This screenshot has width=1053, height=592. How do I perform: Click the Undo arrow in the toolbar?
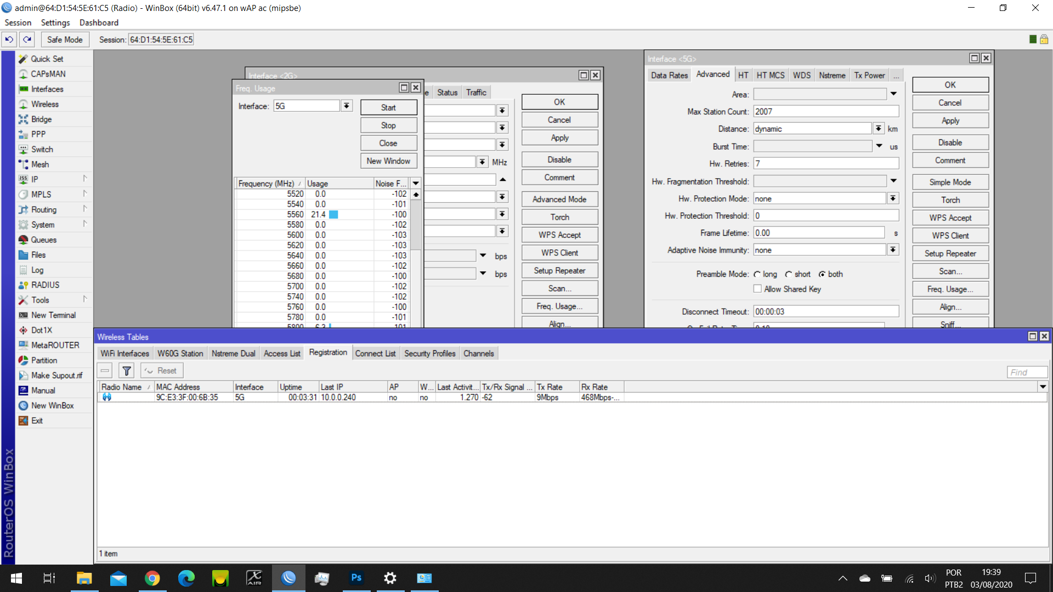coord(9,39)
